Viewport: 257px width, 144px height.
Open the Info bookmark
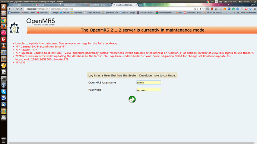coord(179,12)
